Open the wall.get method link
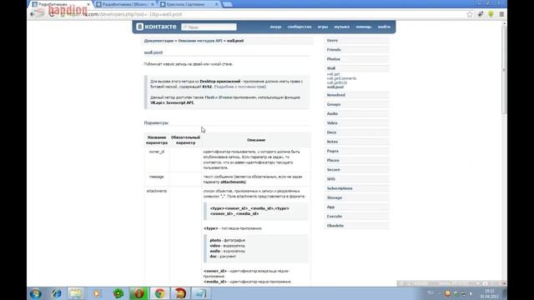This screenshot has height=300, width=534. (333, 74)
